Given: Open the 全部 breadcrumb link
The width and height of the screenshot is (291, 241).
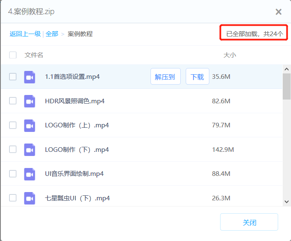Looking at the screenshot, I should click(52, 34).
